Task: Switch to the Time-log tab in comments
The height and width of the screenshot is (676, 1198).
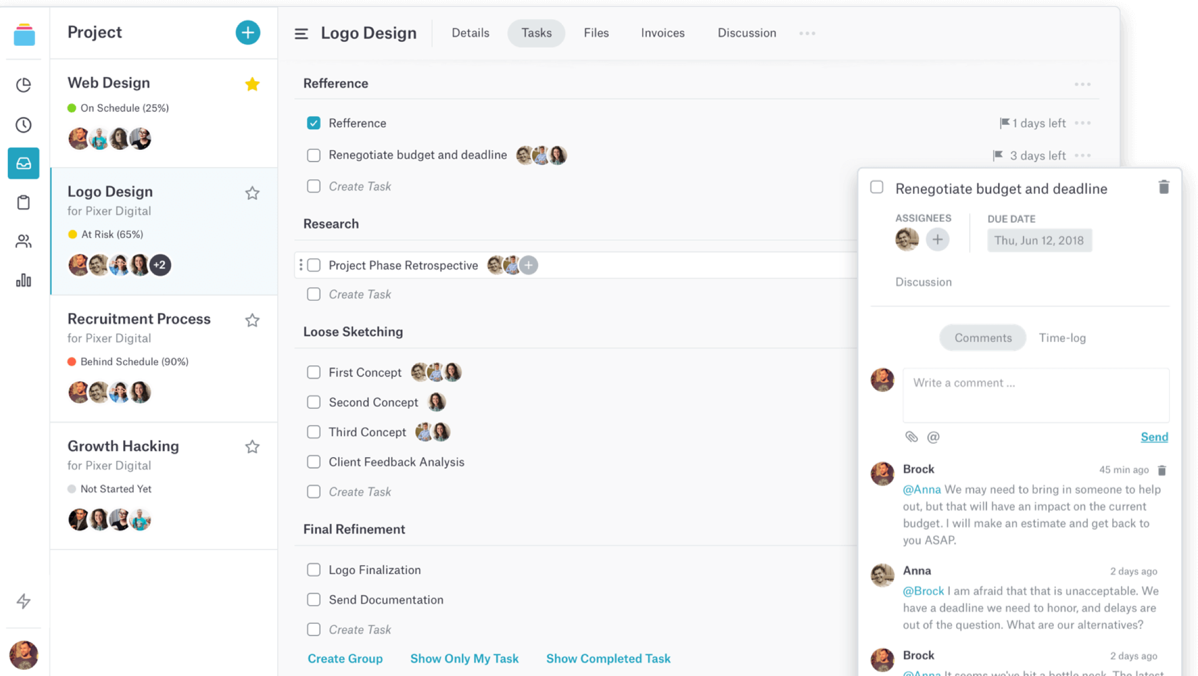Action: pos(1062,338)
